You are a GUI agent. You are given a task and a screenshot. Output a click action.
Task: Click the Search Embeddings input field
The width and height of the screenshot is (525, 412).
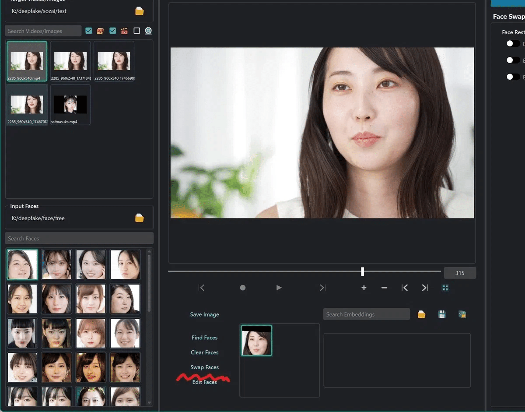tap(366, 314)
